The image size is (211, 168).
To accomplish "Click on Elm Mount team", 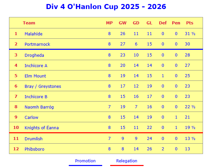I will pyautogui.click(x=35, y=76).
